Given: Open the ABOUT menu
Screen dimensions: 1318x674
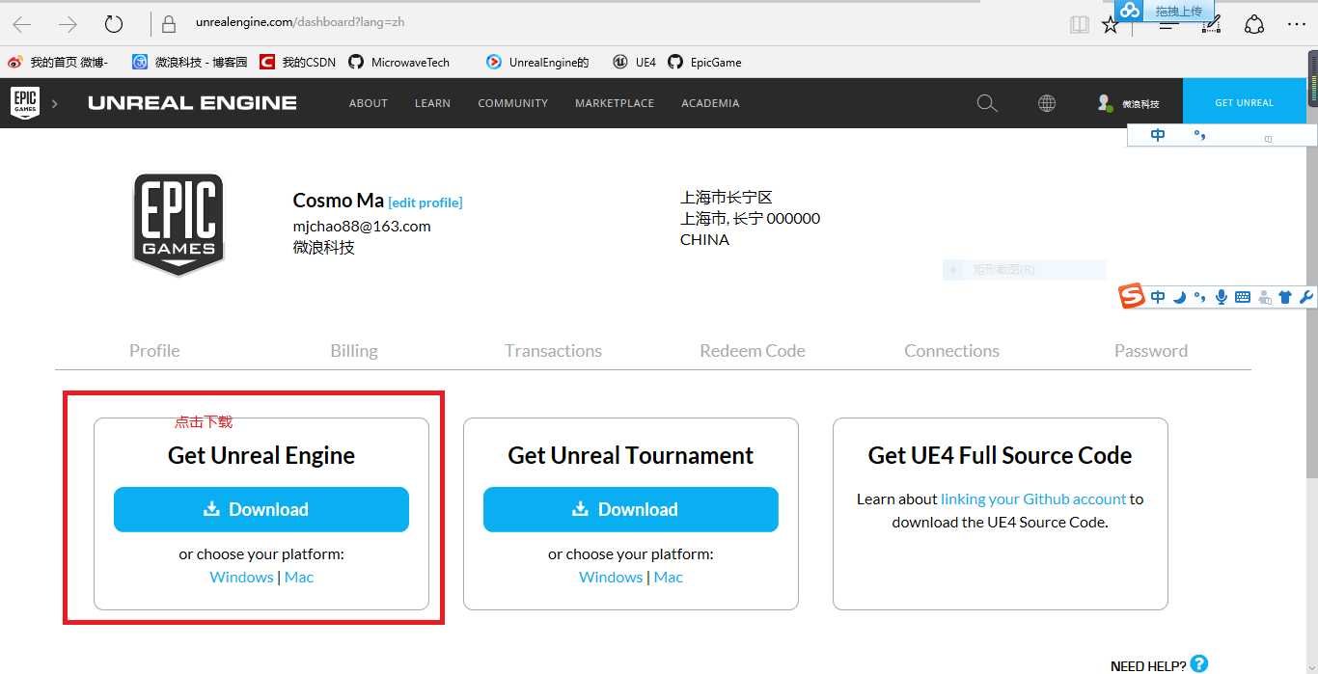Looking at the screenshot, I should point(369,103).
